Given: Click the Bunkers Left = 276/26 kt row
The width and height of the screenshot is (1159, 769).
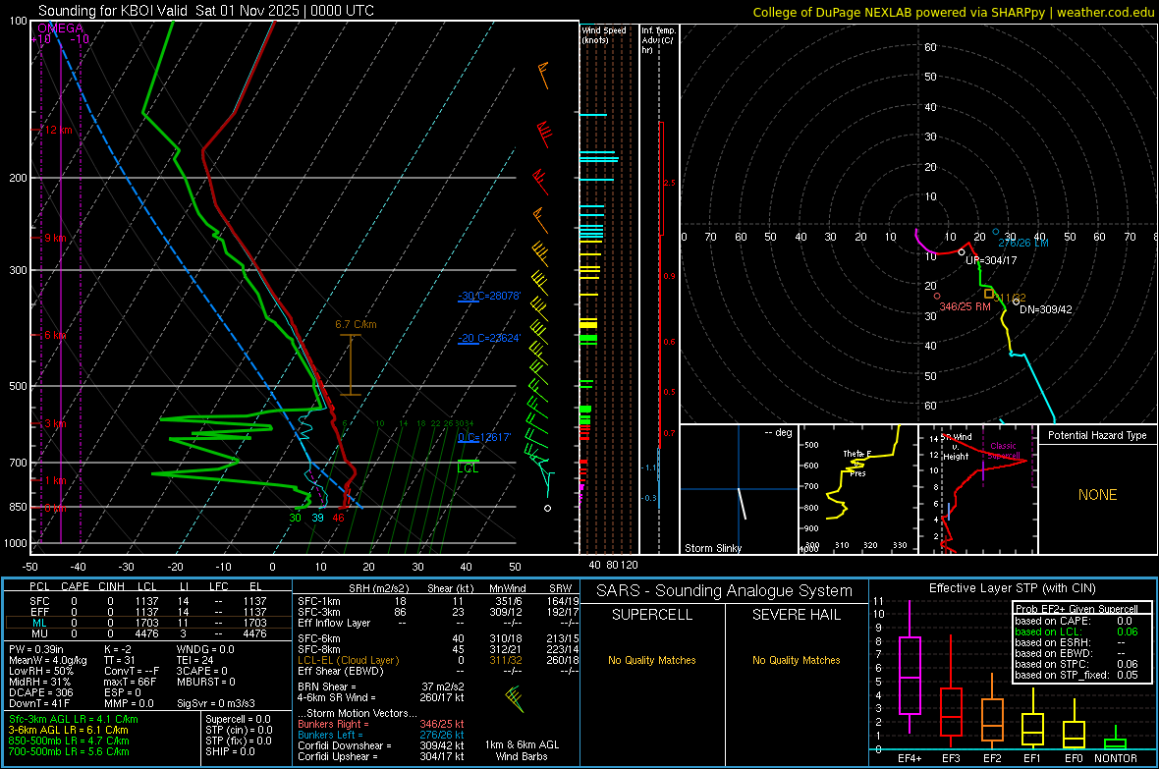Looking at the screenshot, I should click(381, 735).
